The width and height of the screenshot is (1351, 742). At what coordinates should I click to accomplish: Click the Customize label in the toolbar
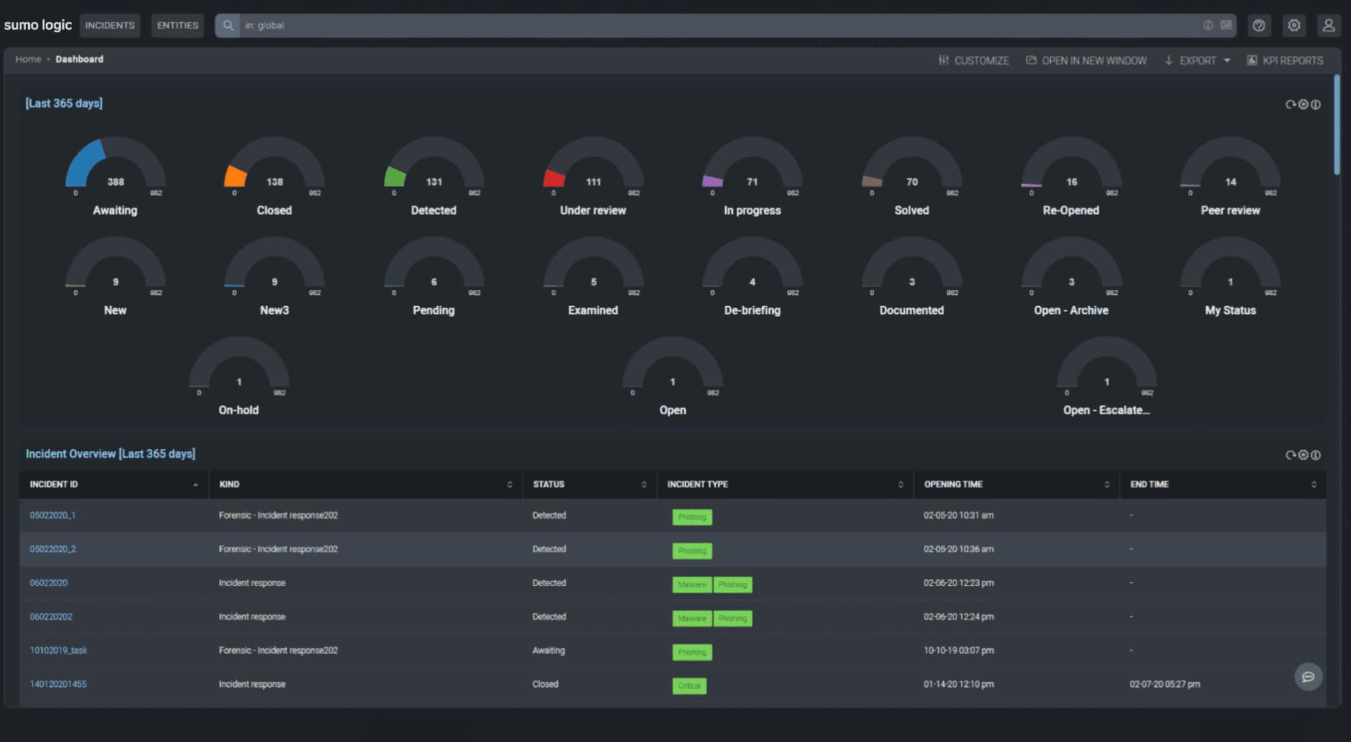981,61
